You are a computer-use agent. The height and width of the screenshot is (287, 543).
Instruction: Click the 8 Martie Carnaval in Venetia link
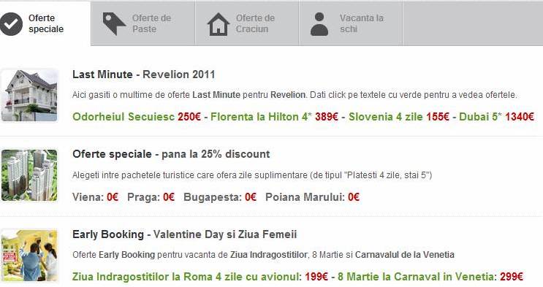click(x=430, y=277)
